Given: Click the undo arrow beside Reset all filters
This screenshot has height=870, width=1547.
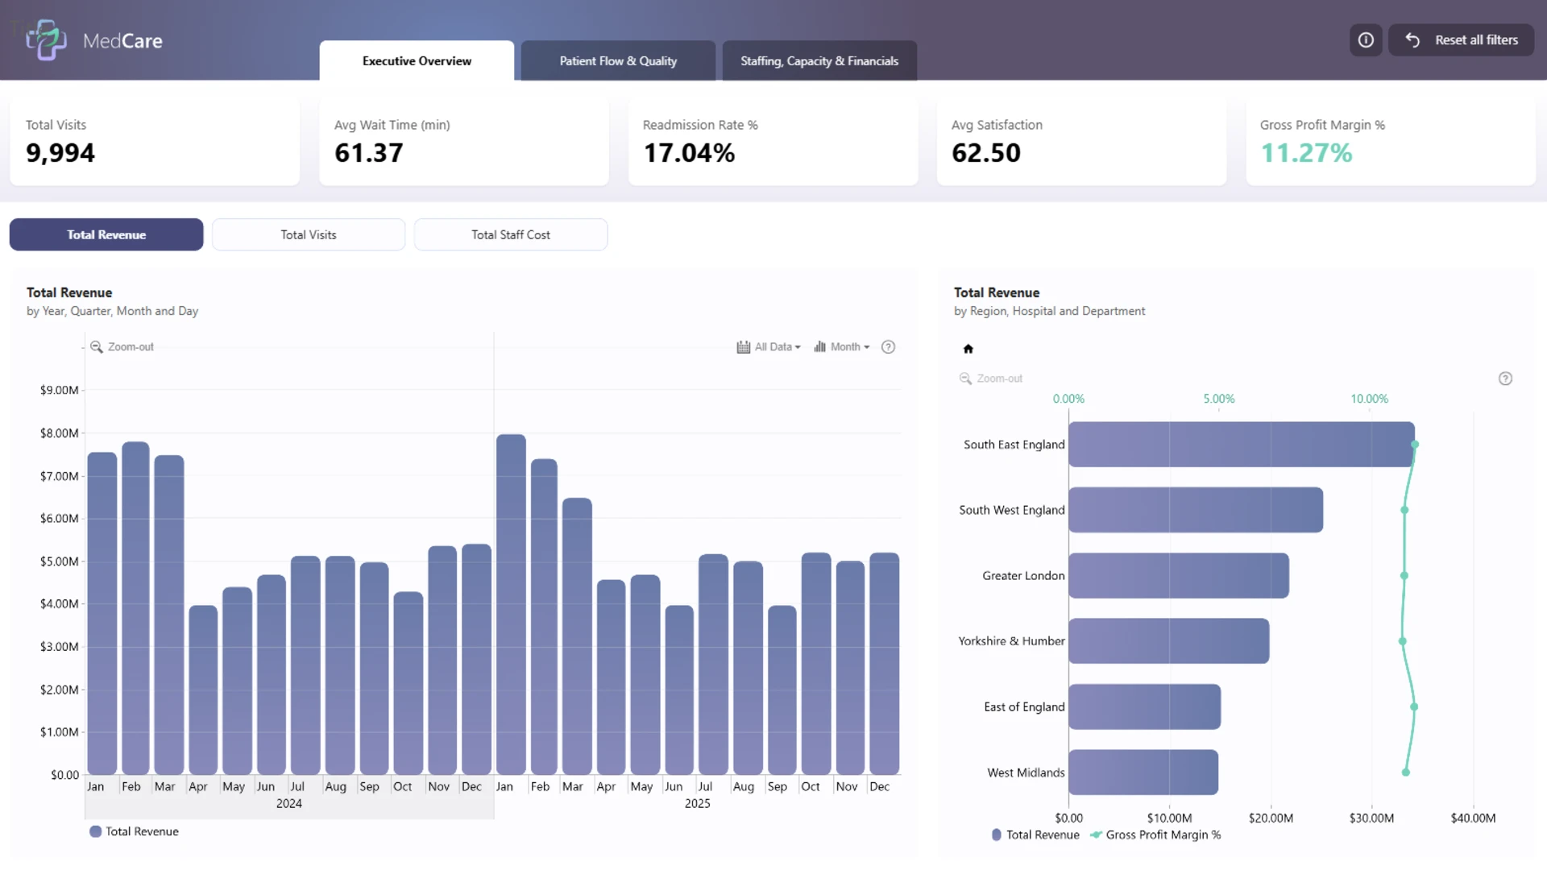Looking at the screenshot, I should [1413, 40].
